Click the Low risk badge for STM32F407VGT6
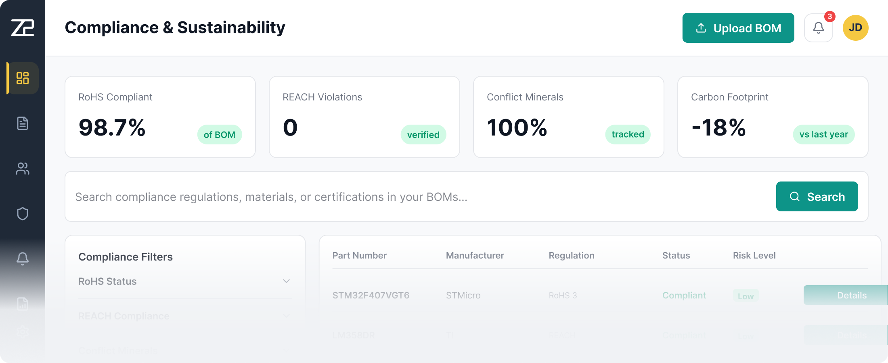Screen dimensions: 888x363 tap(746, 296)
